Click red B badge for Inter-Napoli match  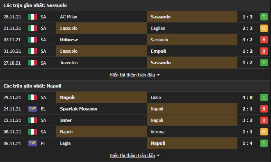tap(264, 120)
